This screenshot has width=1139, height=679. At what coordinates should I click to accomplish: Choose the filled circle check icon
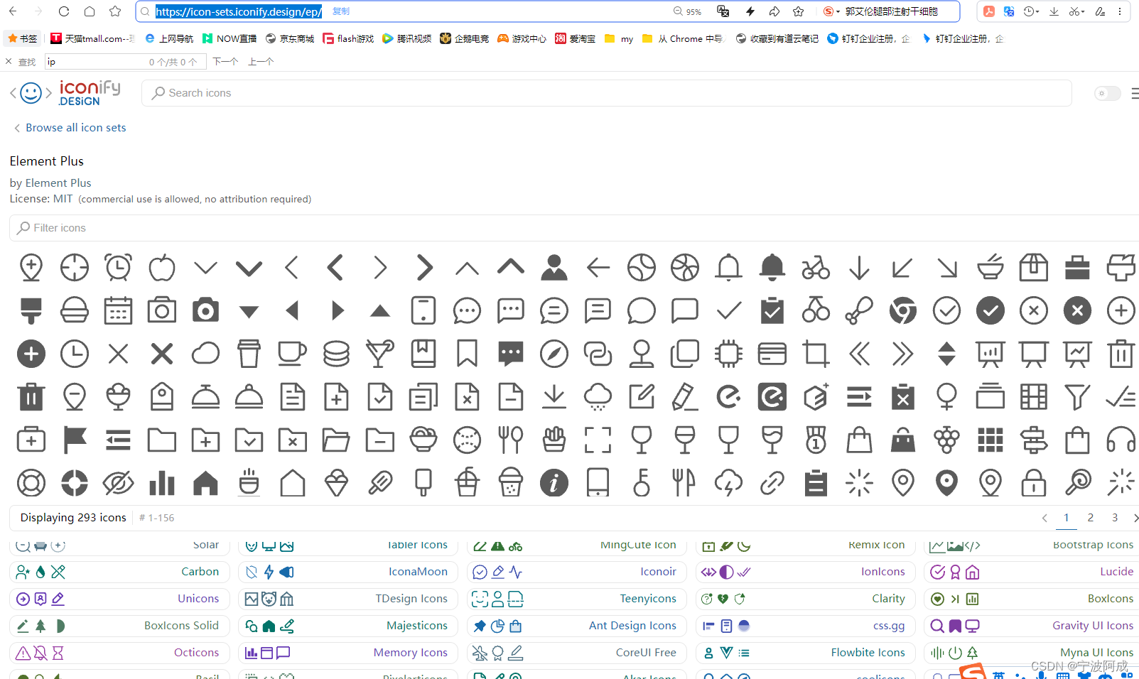[x=990, y=311]
